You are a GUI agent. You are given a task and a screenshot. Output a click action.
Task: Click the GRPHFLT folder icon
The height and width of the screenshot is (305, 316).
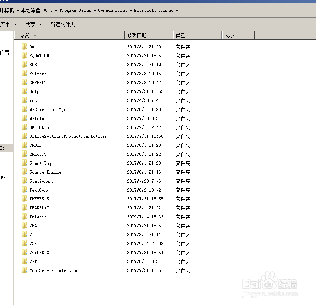[x=24, y=82]
